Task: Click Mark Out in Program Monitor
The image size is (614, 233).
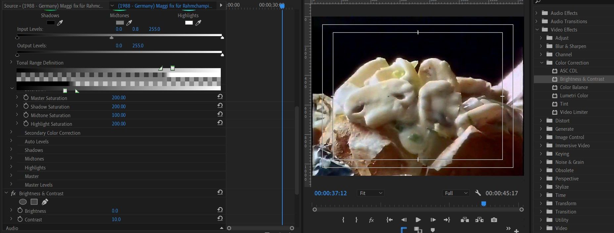Action: [x=356, y=220]
